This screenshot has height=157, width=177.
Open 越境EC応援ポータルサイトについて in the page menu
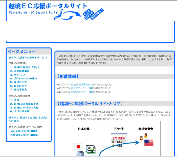tap(28, 58)
